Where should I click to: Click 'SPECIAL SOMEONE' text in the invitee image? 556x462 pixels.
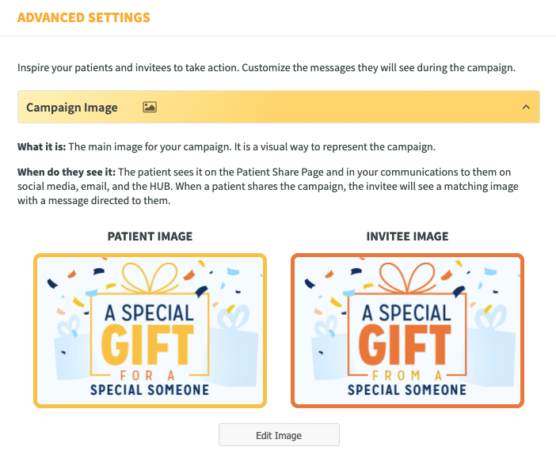point(407,390)
